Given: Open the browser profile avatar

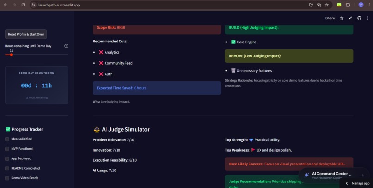Looking at the screenshot, I should tap(361, 5).
